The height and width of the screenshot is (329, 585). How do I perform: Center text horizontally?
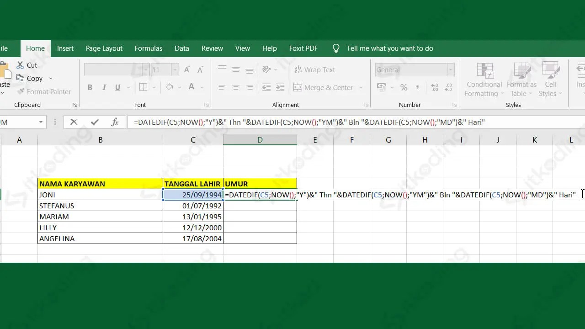coord(236,87)
